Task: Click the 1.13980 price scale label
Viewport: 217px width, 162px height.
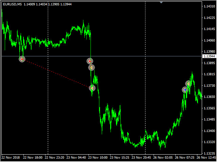Action: pyautogui.click(x=210, y=51)
